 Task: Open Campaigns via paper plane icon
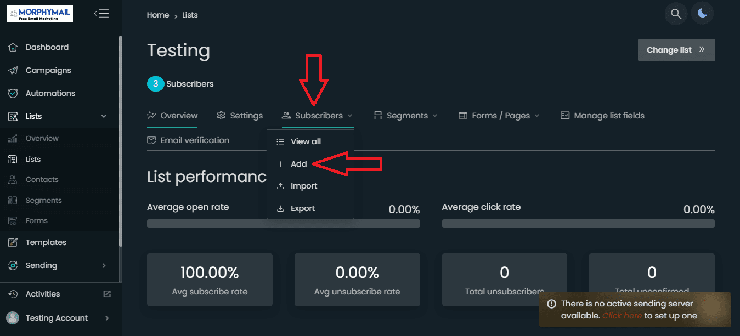coord(13,70)
